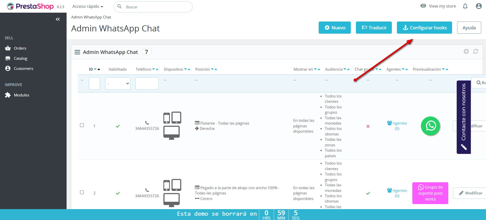Click the Agentes down sort arrow
The height and width of the screenshot is (220, 486).
point(403,69)
